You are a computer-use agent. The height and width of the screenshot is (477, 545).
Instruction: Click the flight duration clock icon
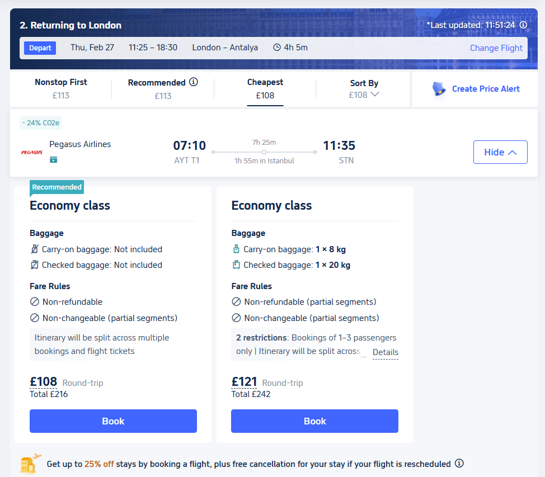point(277,48)
